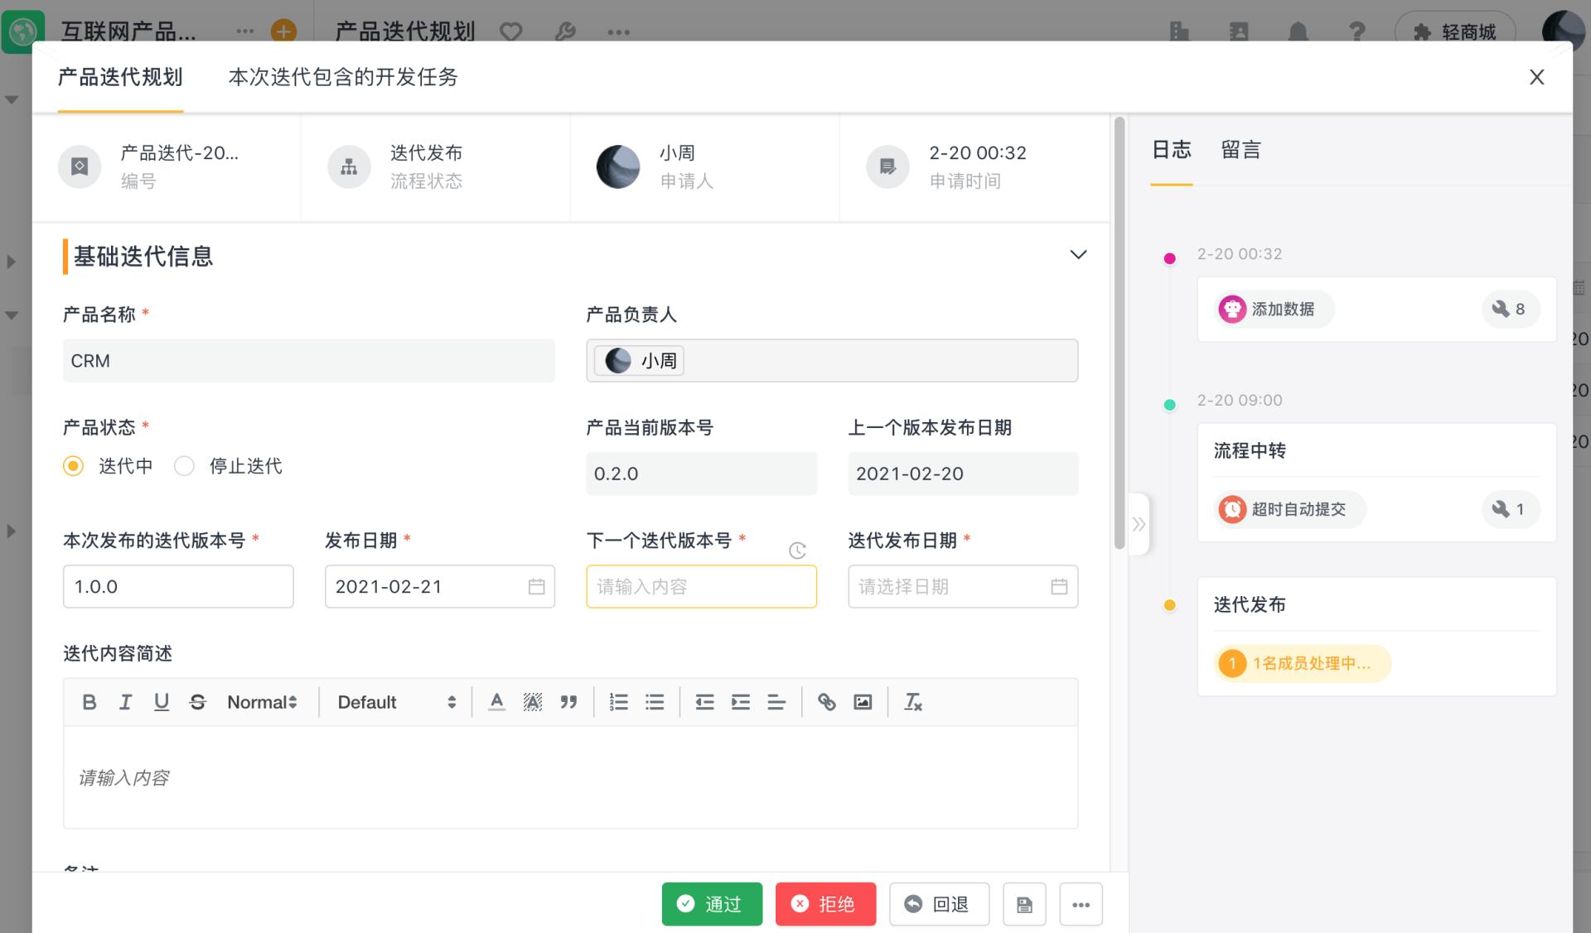Open the 留言 tab

(1240, 150)
